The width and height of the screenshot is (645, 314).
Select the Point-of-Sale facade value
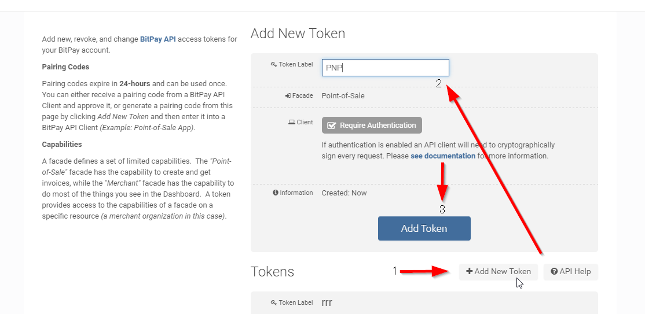tap(343, 96)
